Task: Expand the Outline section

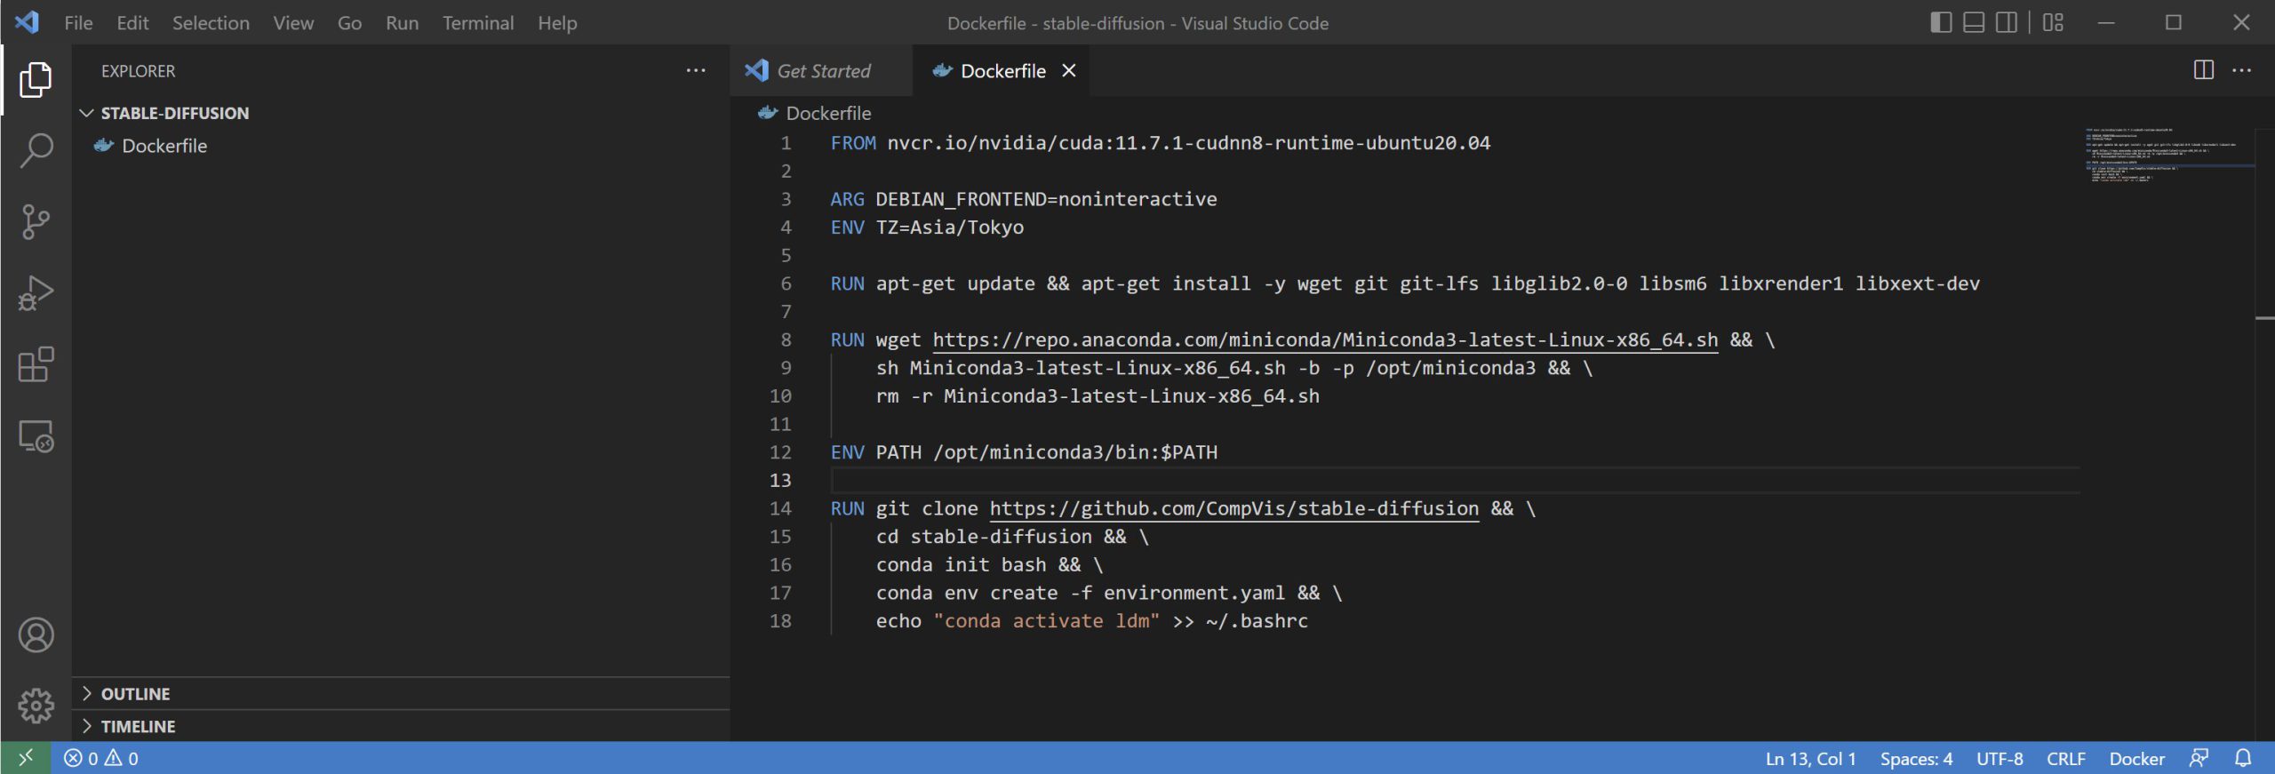Action: point(135,693)
